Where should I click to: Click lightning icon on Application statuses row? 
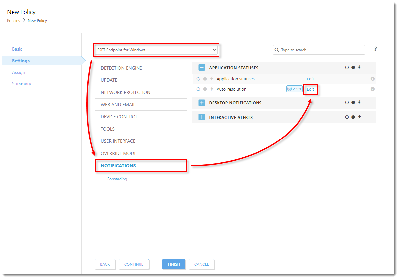click(x=212, y=79)
